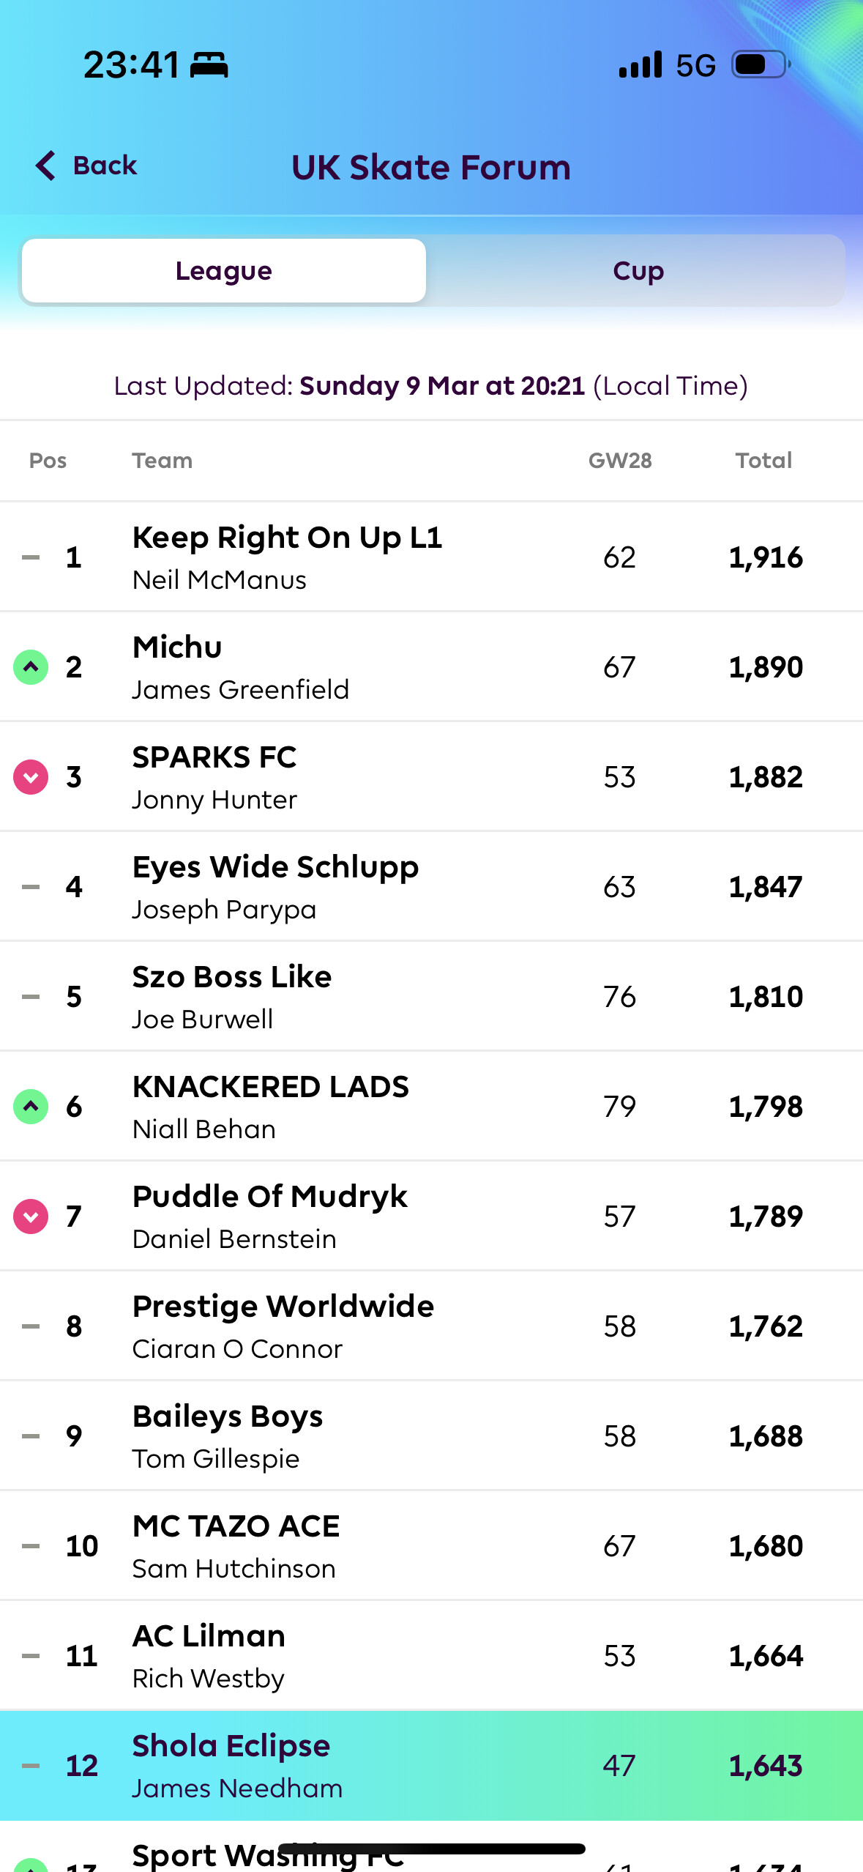Tap red down-arrow icon beside Puddle Of Mudryk

(x=31, y=1217)
